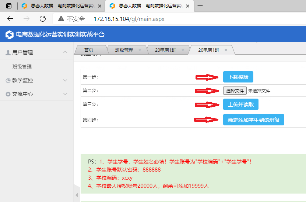Click the teaching monitor pie icon
Screen dimensions: 306x202
coord(8,80)
